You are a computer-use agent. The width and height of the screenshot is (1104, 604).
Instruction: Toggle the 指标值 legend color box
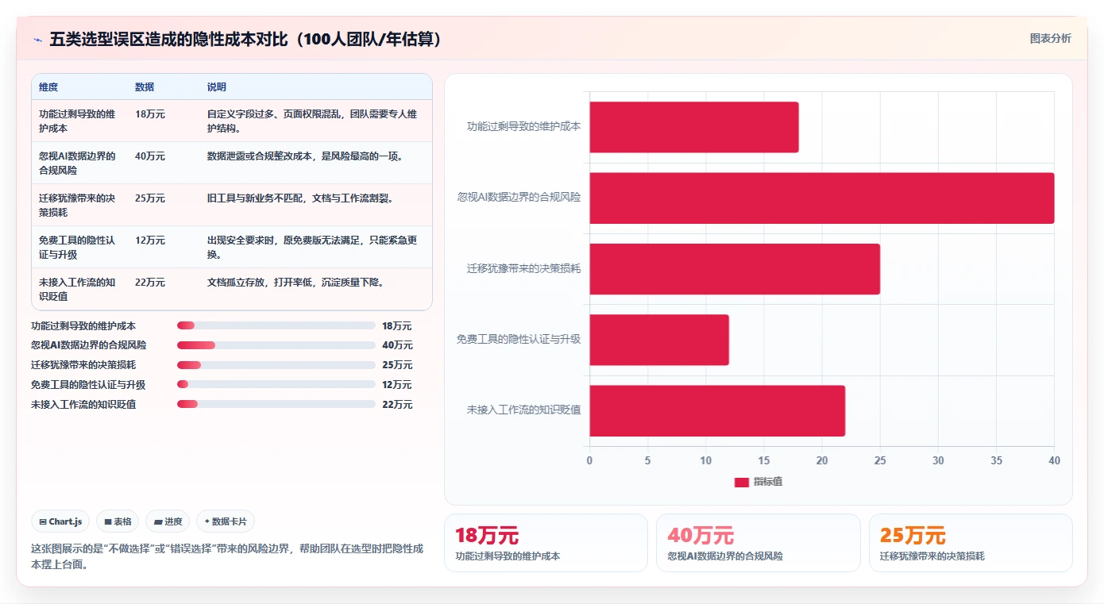(x=741, y=482)
